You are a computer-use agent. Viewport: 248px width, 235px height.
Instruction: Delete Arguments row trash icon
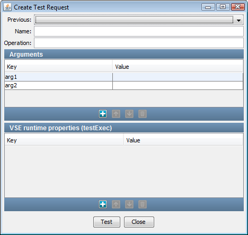143,114
